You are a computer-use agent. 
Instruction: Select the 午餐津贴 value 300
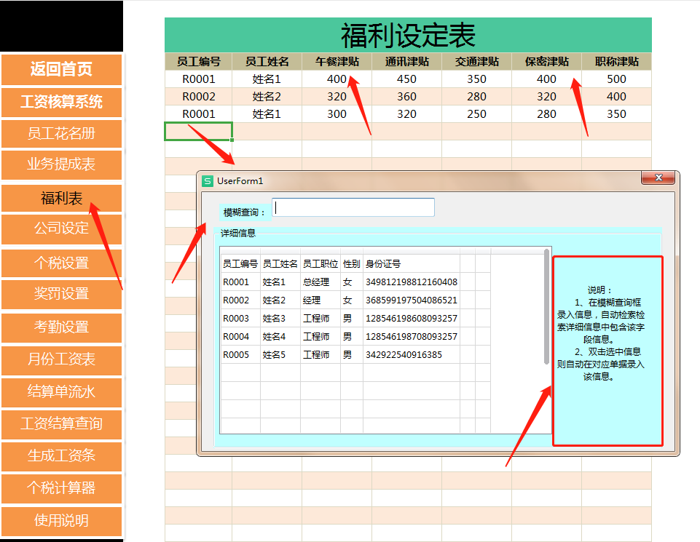click(x=337, y=114)
